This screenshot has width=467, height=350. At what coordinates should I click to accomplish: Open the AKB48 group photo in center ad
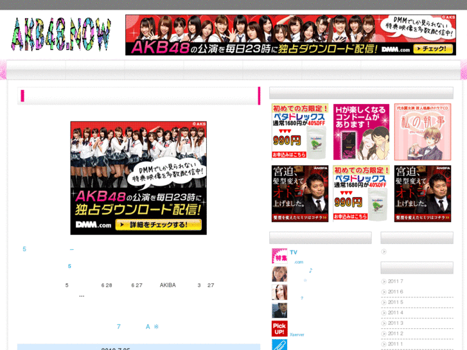pyautogui.click(x=139, y=153)
